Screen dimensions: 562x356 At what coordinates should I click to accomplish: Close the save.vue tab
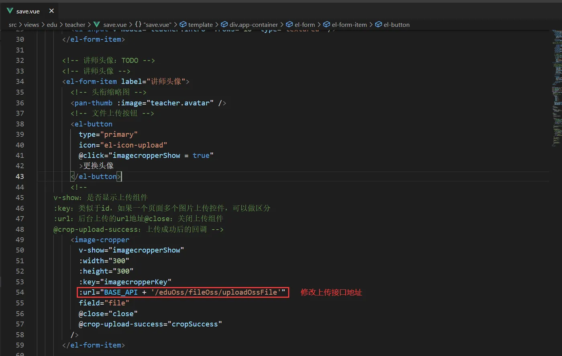(x=51, y=11)
